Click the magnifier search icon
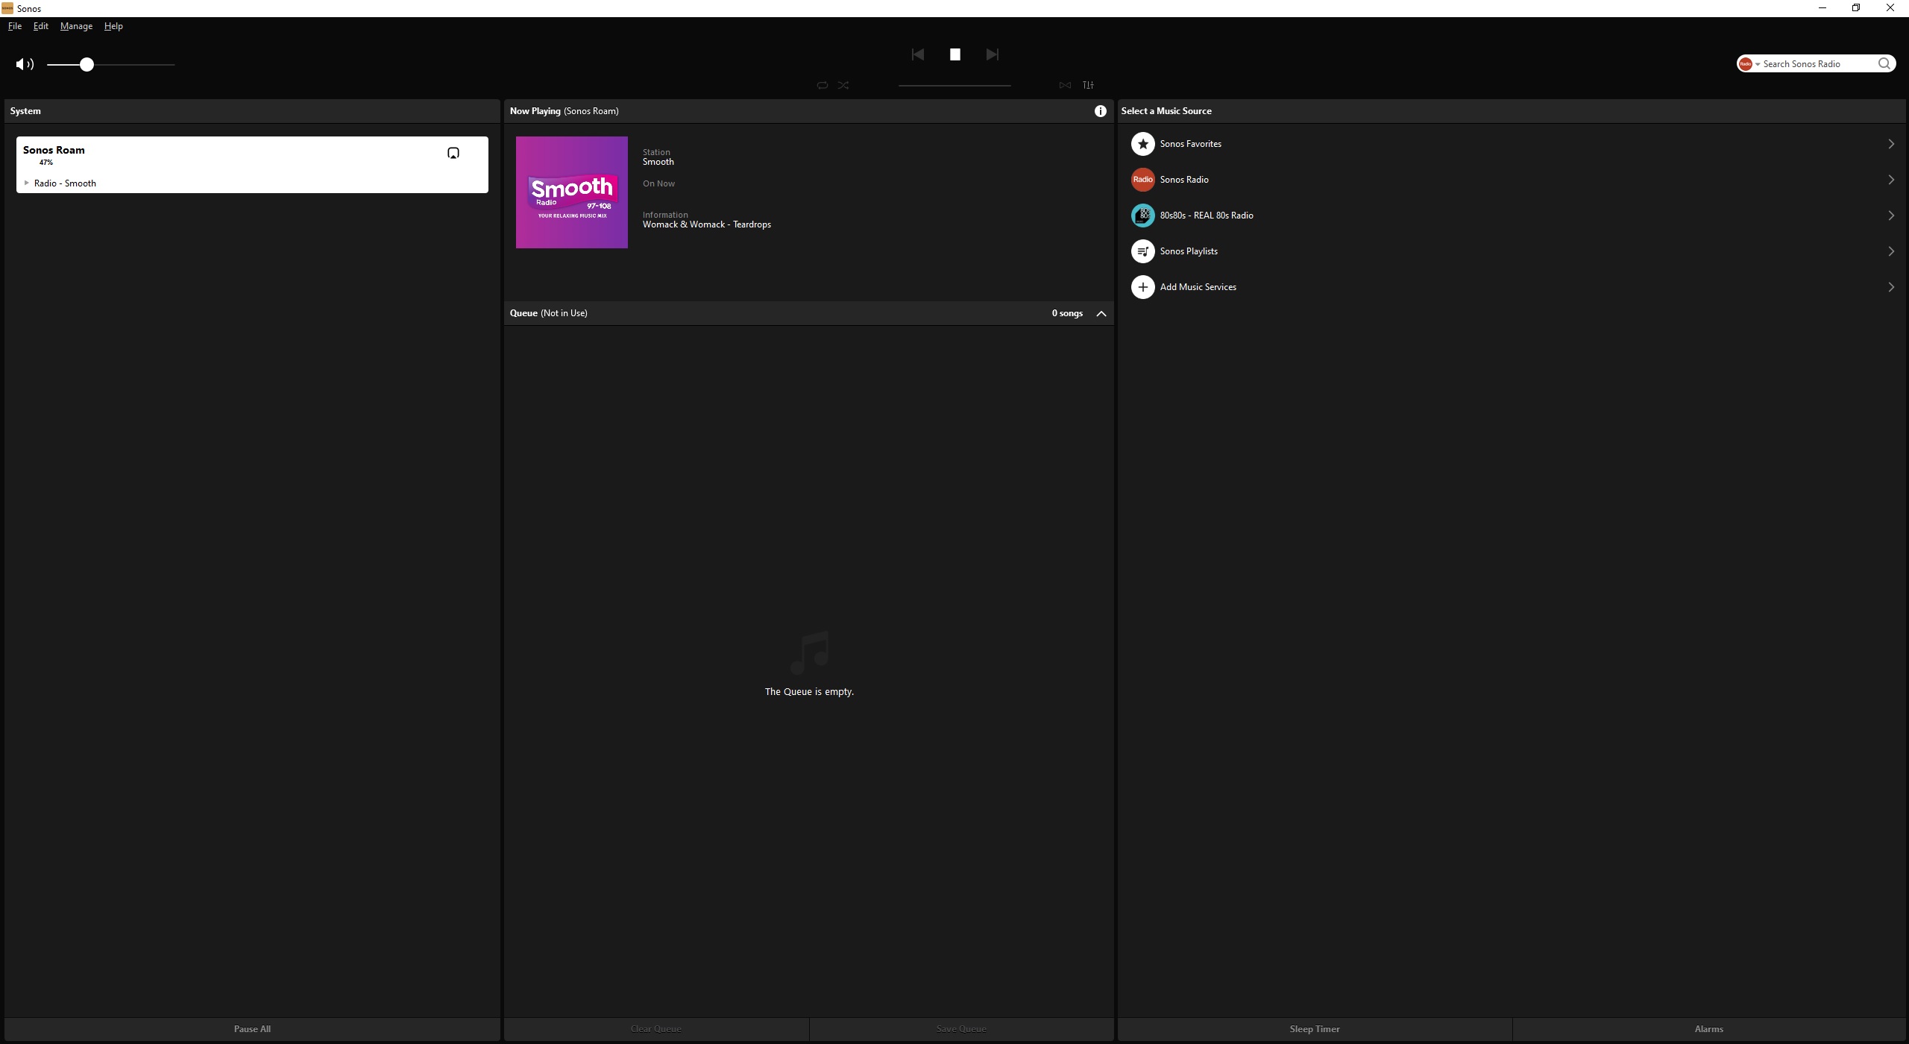Screen dimensions: 1909x1044 (1884, 63)
